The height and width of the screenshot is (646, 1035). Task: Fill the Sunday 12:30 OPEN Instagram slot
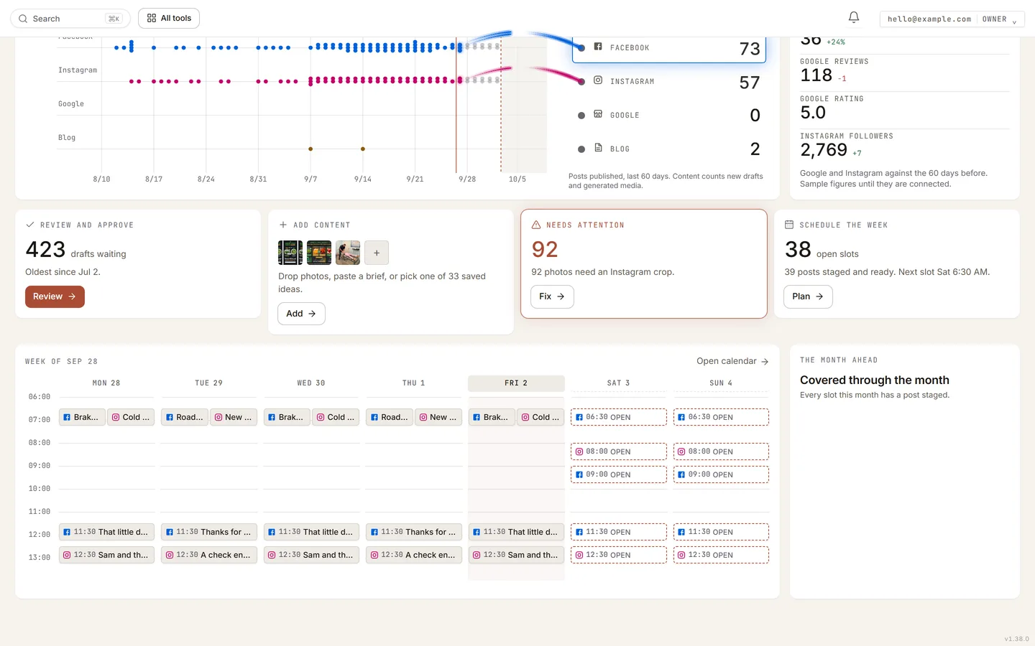[721, 555]
